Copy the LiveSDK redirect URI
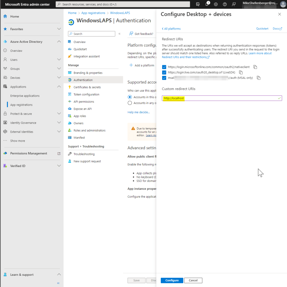Viewport: 287px width, 287px height. tap(241, 72)
